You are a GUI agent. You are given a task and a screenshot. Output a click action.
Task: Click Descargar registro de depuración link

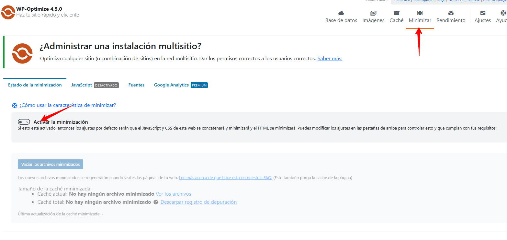[198, 202]
